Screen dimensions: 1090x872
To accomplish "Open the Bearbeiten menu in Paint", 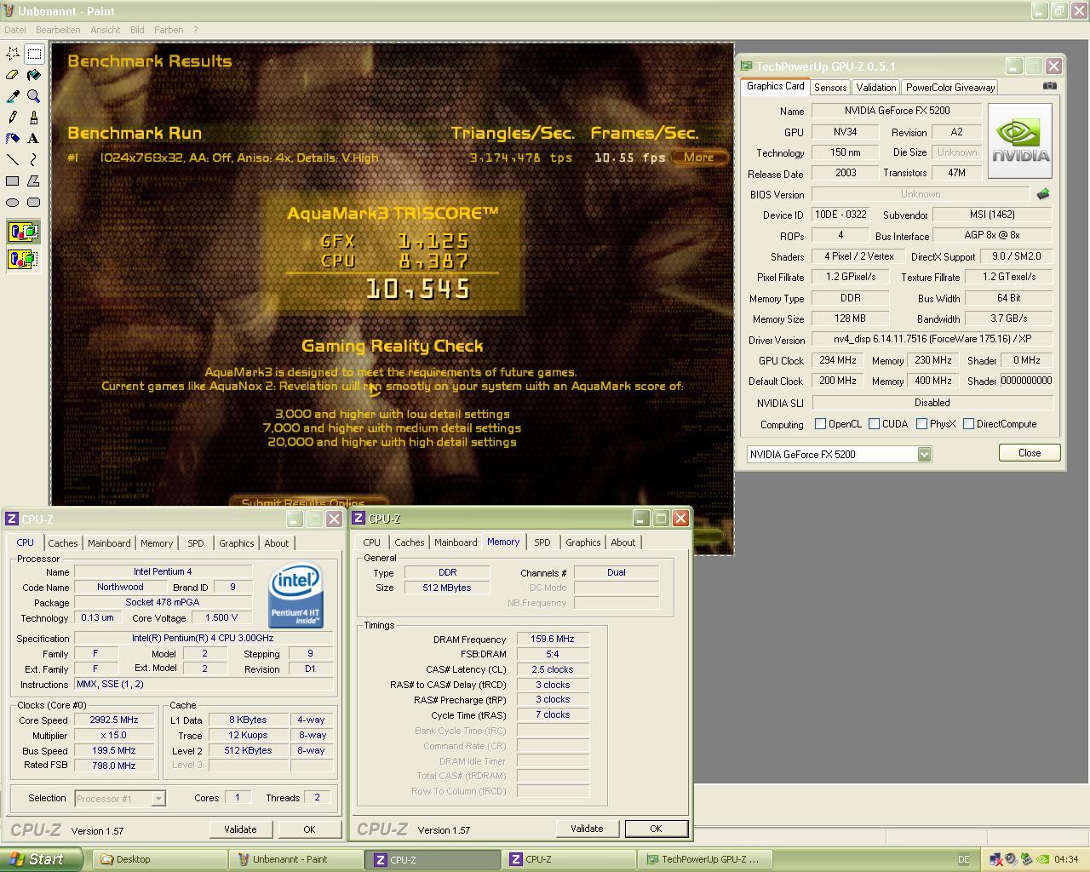I will click(58, 30).
